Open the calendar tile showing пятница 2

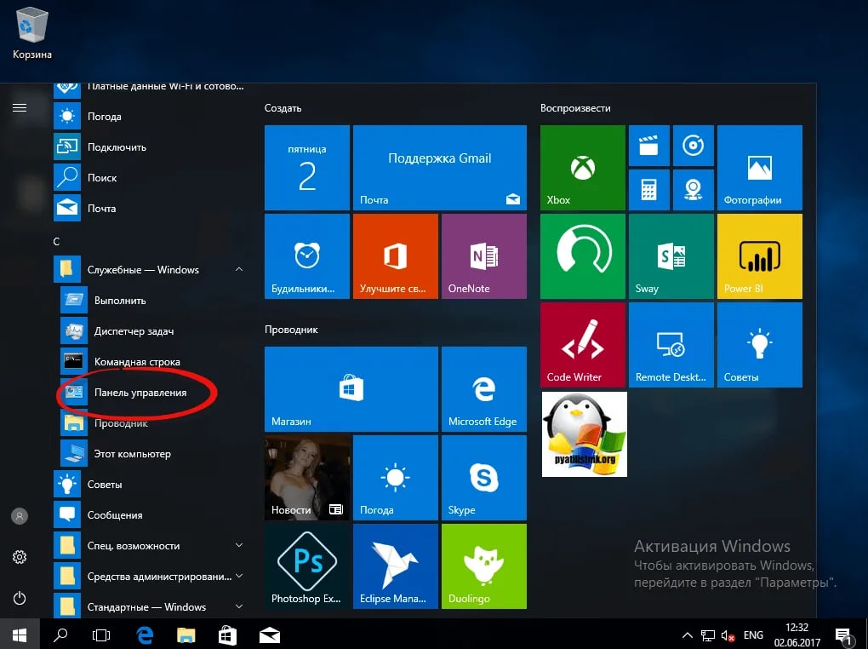click(306, 168)
